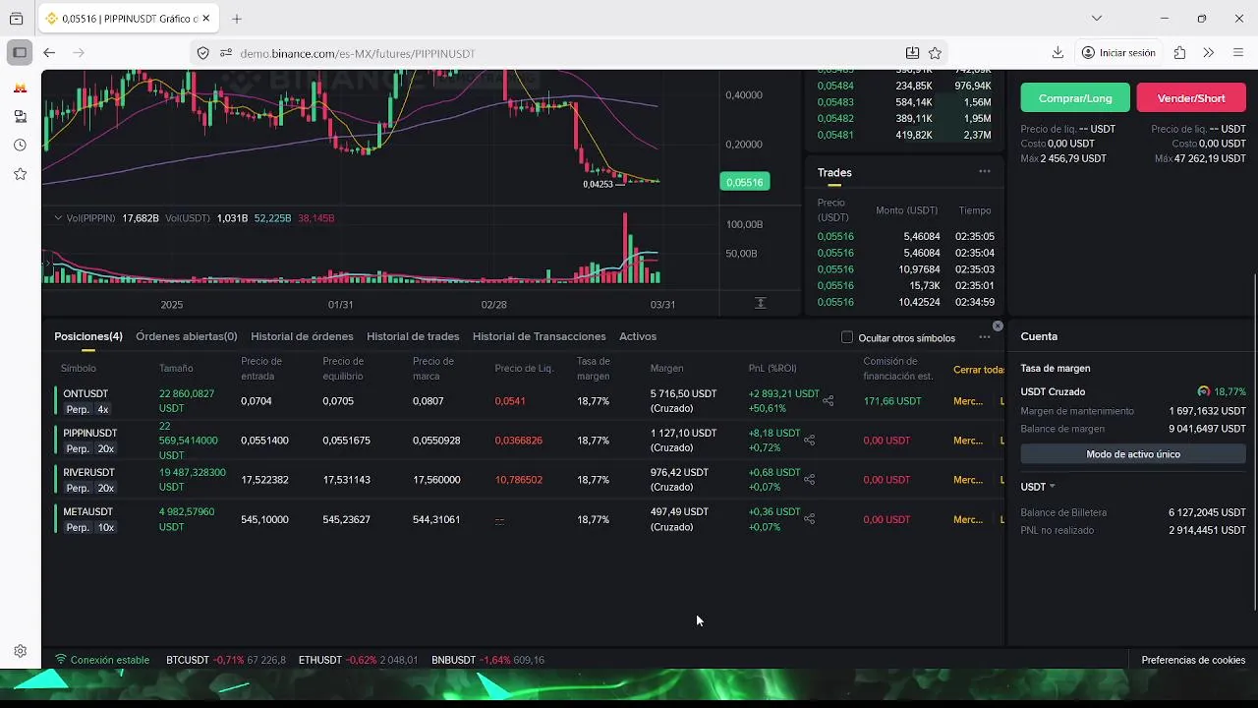Click the Comprar/Long button
This screenshot has width=1258, height=708.
click(x=1075, y=98)
